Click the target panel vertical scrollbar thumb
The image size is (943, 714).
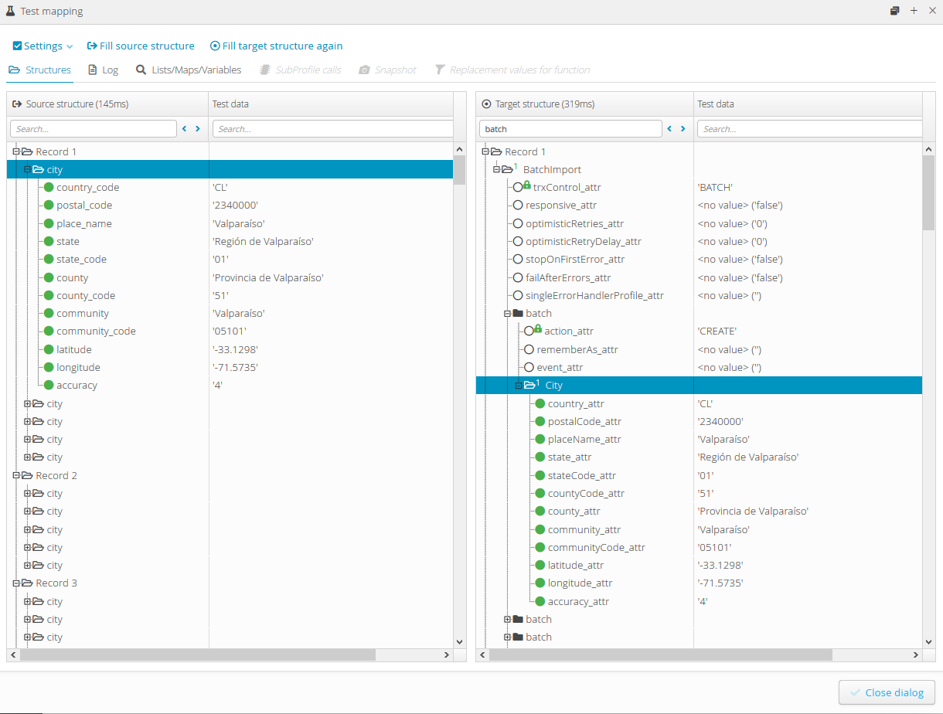(x=929, y=192)
